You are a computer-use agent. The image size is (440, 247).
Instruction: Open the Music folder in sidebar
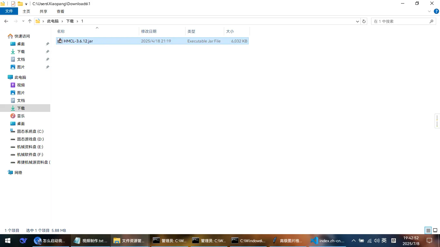click(21, 116)
